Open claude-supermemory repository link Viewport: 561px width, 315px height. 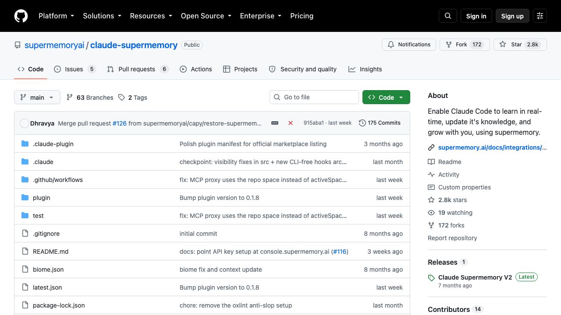134,45
